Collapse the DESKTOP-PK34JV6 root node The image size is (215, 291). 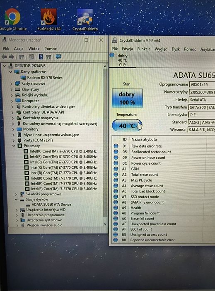5,66
